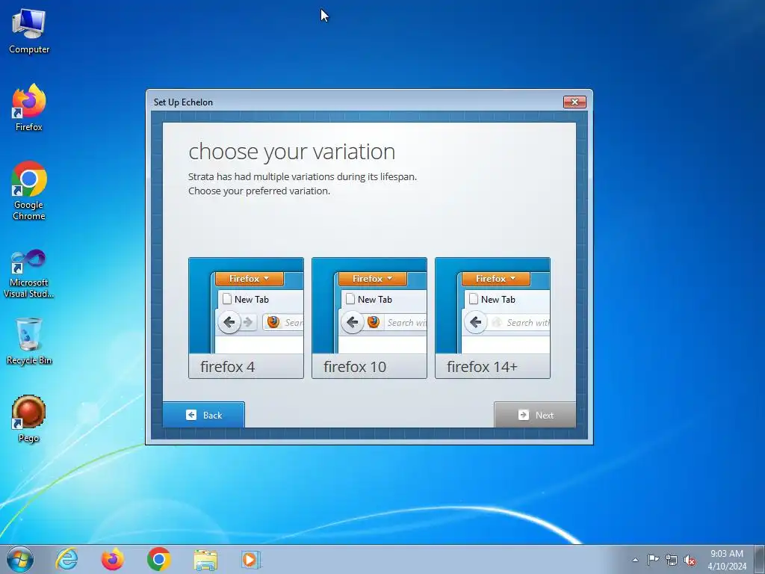Open Chrome from the taskbar
This screenshot has height=574, width=765.
[158, 559]
